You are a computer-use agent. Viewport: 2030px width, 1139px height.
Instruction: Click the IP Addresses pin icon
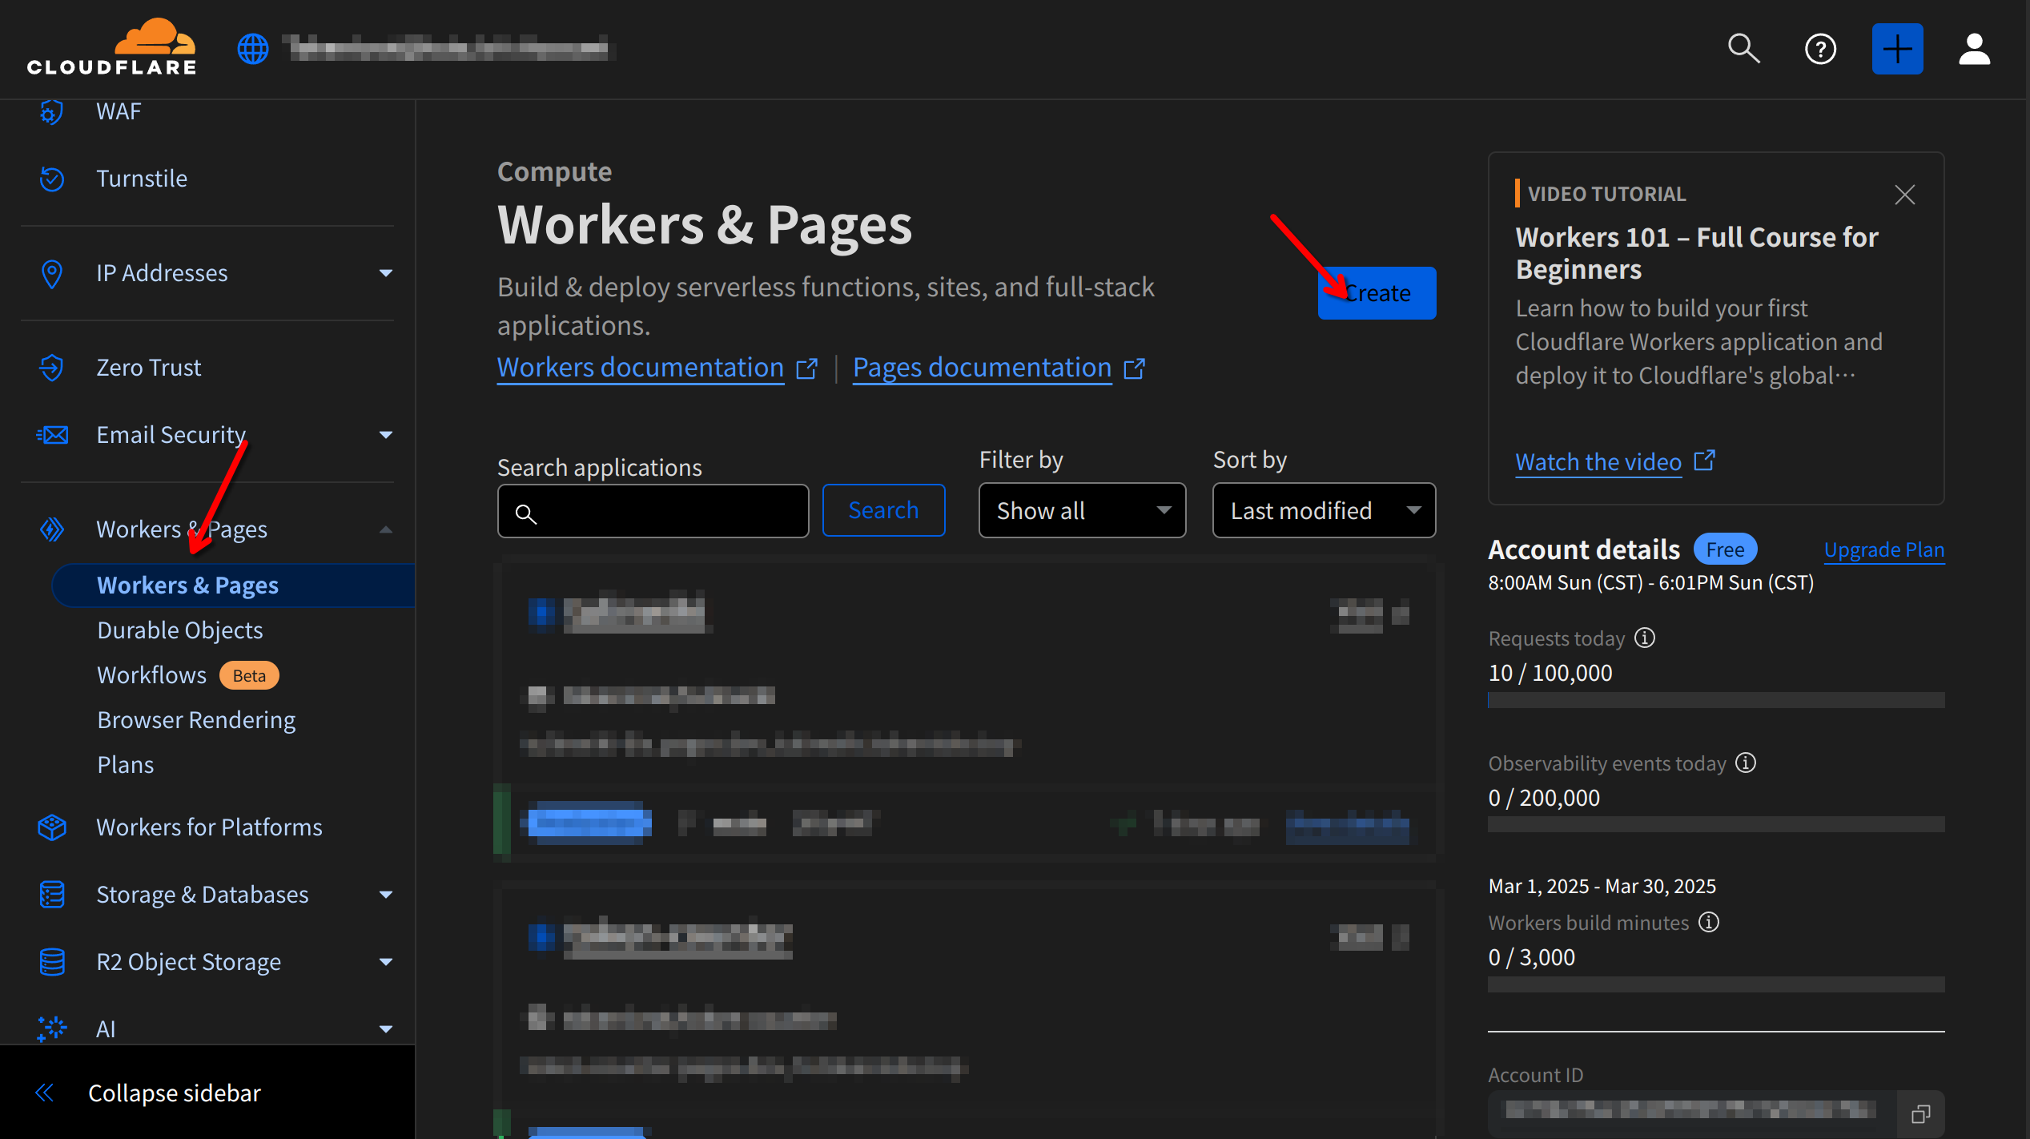pos(52,273)
